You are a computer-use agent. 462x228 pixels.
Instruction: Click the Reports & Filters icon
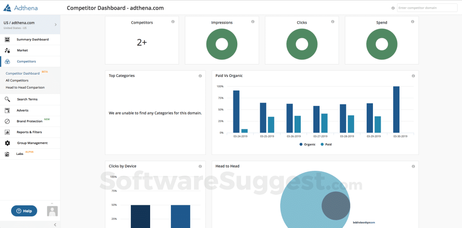click(x=7, y=132)
